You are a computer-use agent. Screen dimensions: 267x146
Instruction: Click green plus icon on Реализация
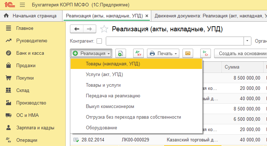(x=75, y=53)
